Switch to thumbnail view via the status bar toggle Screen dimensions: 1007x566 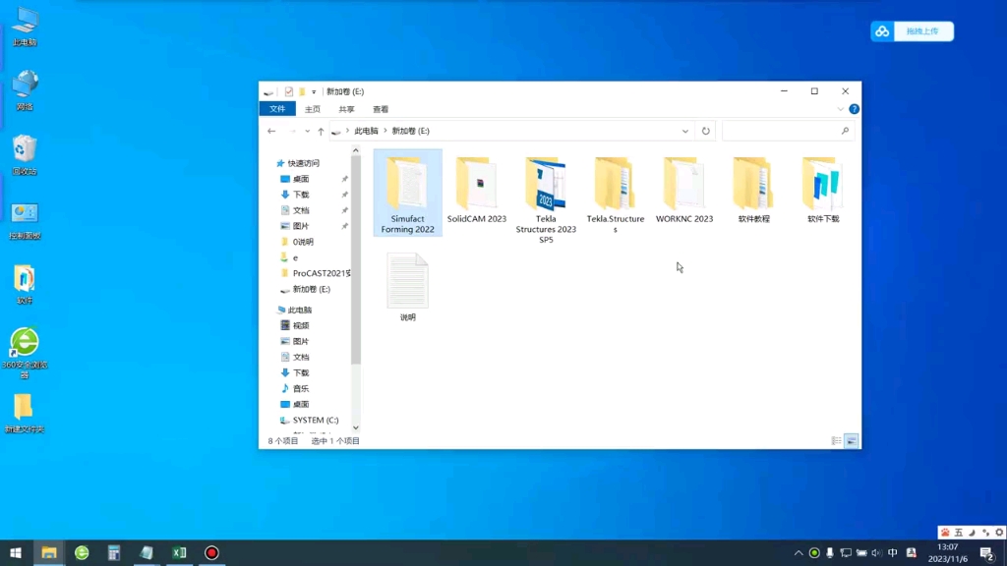point(852,441)
